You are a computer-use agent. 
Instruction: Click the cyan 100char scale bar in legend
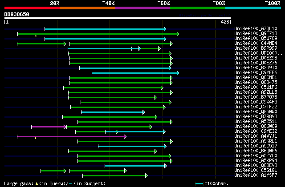(x=199, y=184)
